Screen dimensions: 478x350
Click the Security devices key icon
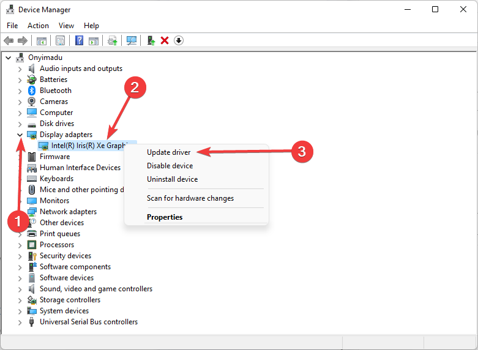point(32,256)
